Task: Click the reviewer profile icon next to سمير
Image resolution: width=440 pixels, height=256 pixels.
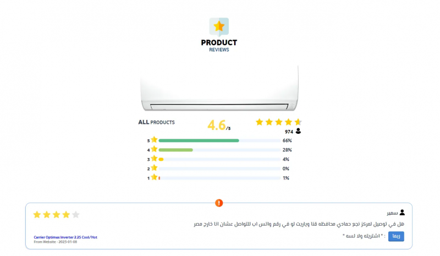Action: (402, 213)
